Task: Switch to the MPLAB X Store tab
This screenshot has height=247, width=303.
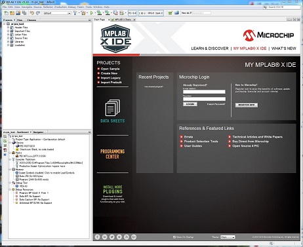Action: pos(123,20)
